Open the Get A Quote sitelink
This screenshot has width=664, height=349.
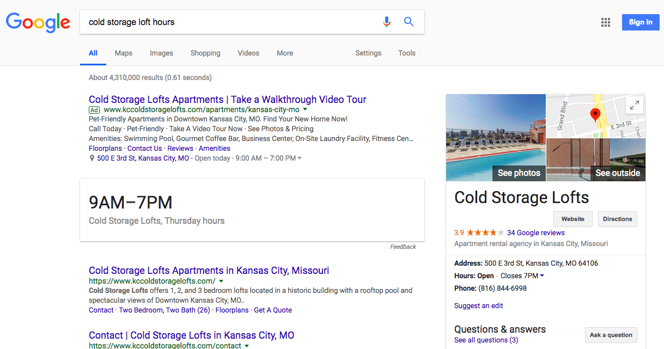point(273,310)
